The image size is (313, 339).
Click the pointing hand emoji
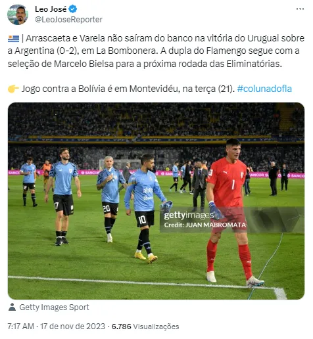coord(13,89)
